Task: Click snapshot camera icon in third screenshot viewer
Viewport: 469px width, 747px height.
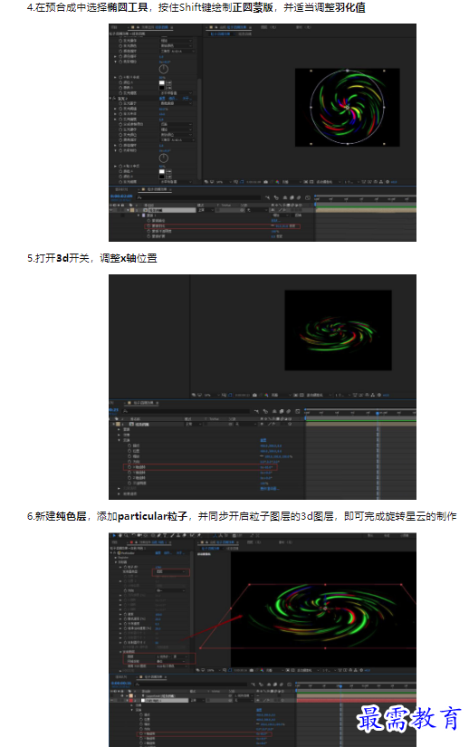Action: click(x=251, y=670)
